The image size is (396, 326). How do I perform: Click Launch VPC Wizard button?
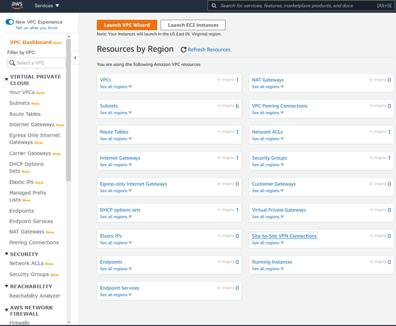(127, 25)
